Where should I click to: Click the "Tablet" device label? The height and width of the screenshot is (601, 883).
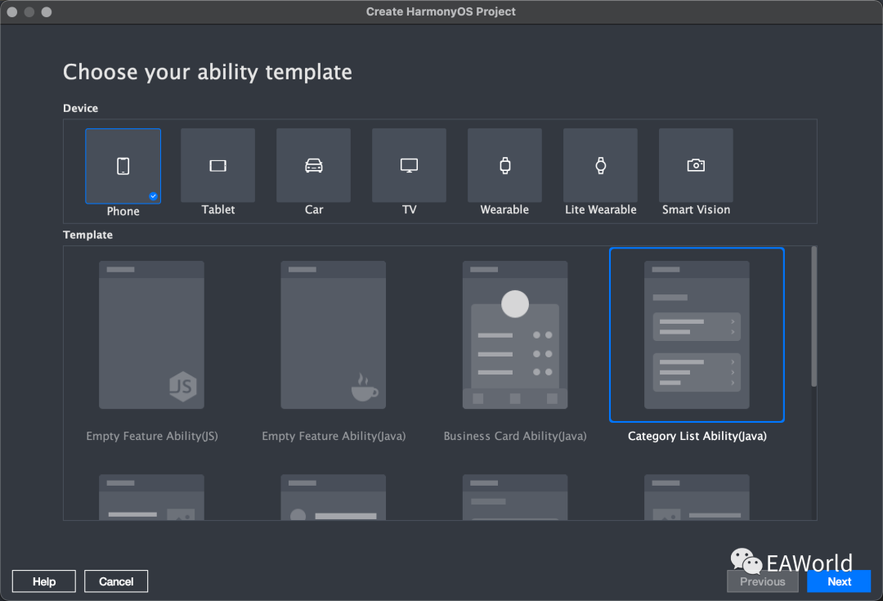(x=218, y=209)
